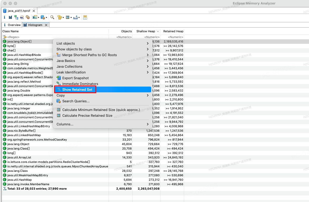The height and width of the screenshot is (202, 309).
Task: Click the Merge Shortest Paths icon in the menu
Action: [59, 55]
